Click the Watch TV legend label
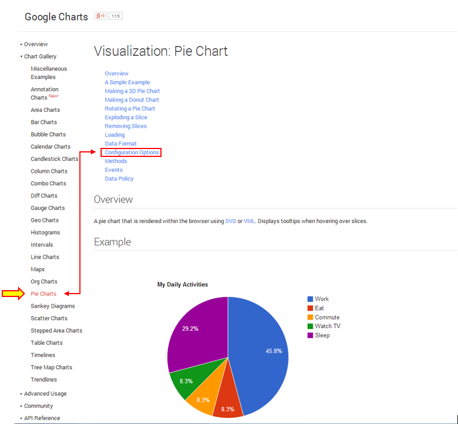 pos(328,326)
